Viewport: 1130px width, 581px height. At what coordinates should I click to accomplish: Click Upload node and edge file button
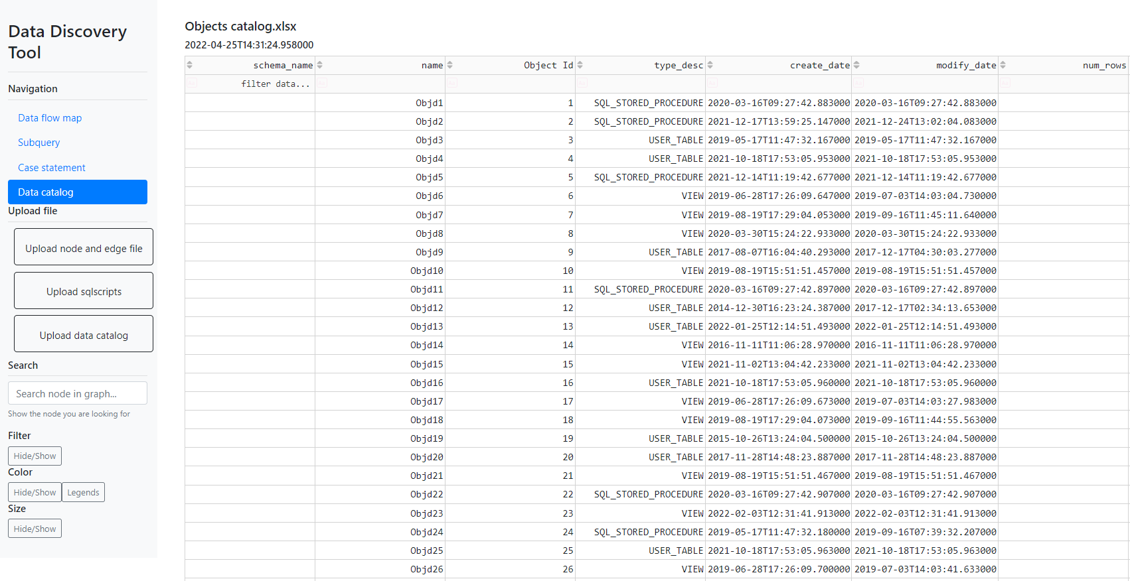(84, 248)
